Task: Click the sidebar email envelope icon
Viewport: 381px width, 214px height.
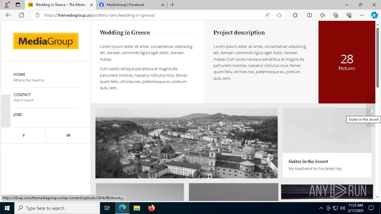Action: (68, 135)
